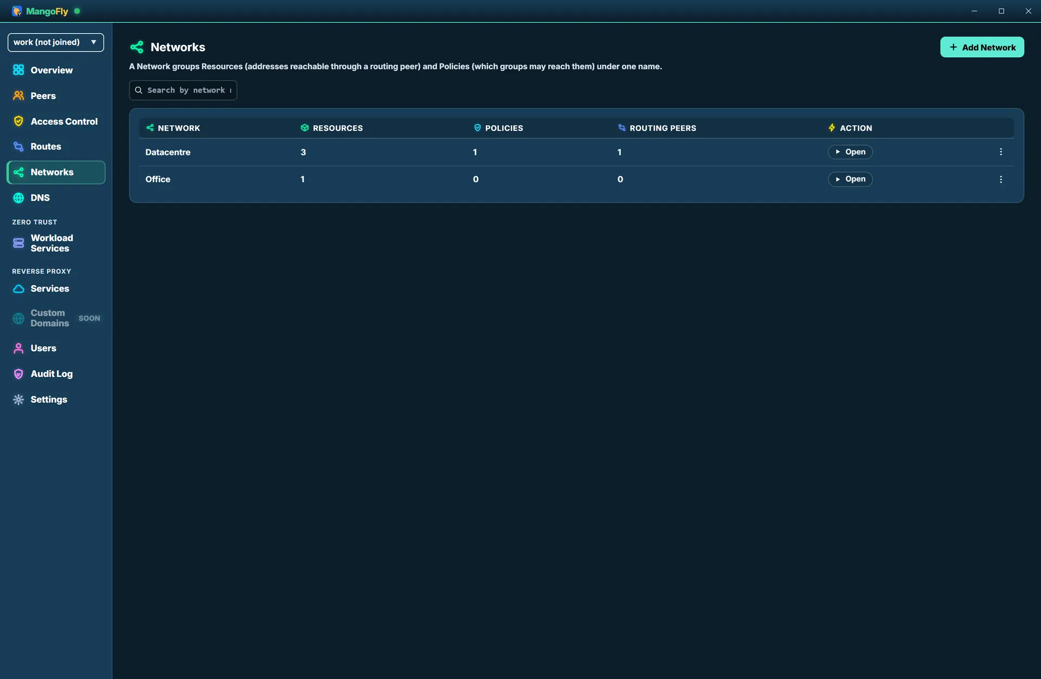
Task: Click the Add Network button
Action: (x=982, y=47)
